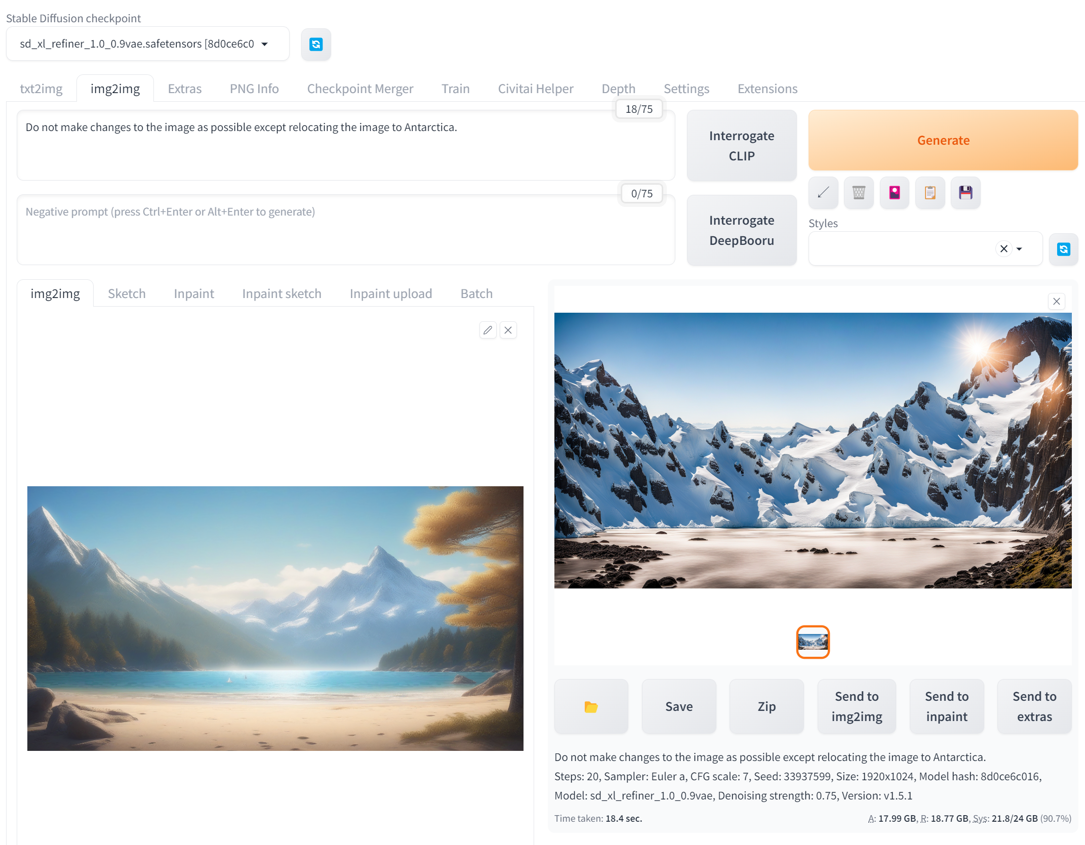Open the Inpaint upload sub-tab
Viewport: 1085px width, 845px height.
click(391, 293)
